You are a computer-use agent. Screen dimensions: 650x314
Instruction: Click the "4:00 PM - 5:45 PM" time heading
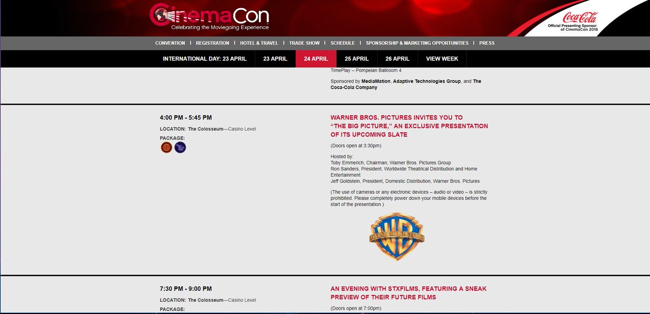point(186,118)
